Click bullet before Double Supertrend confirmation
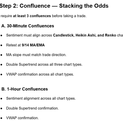 pyautogui.click(x=1, y=108)
